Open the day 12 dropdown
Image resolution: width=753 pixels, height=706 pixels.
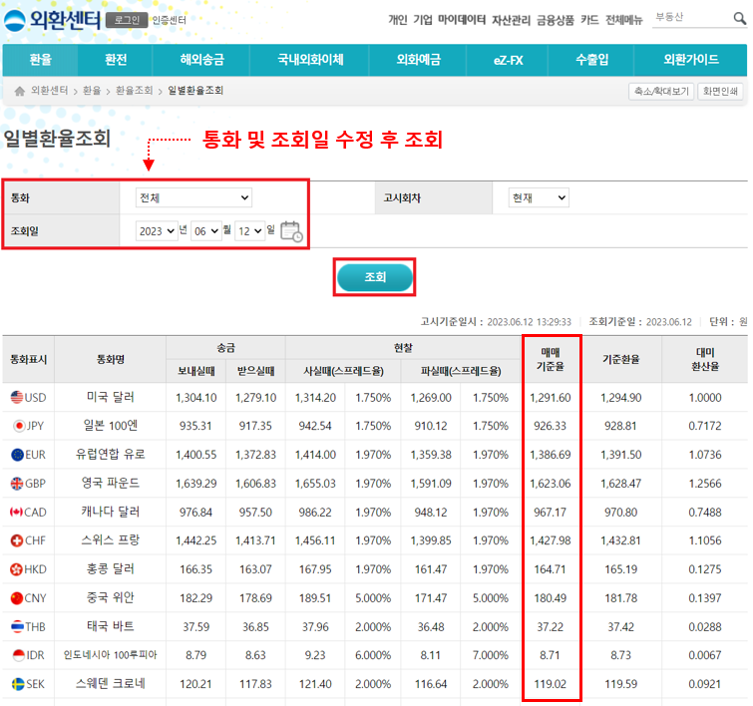click(249, 231)
